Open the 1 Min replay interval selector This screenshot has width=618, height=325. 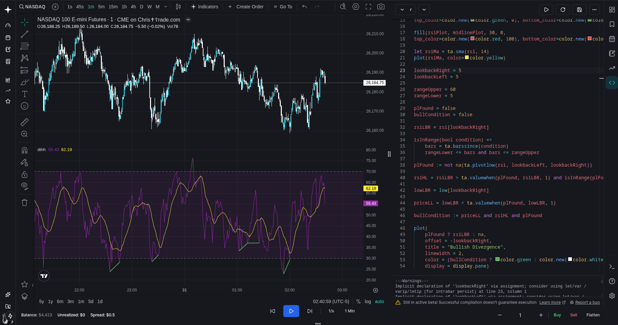click(x=349, y=311)
